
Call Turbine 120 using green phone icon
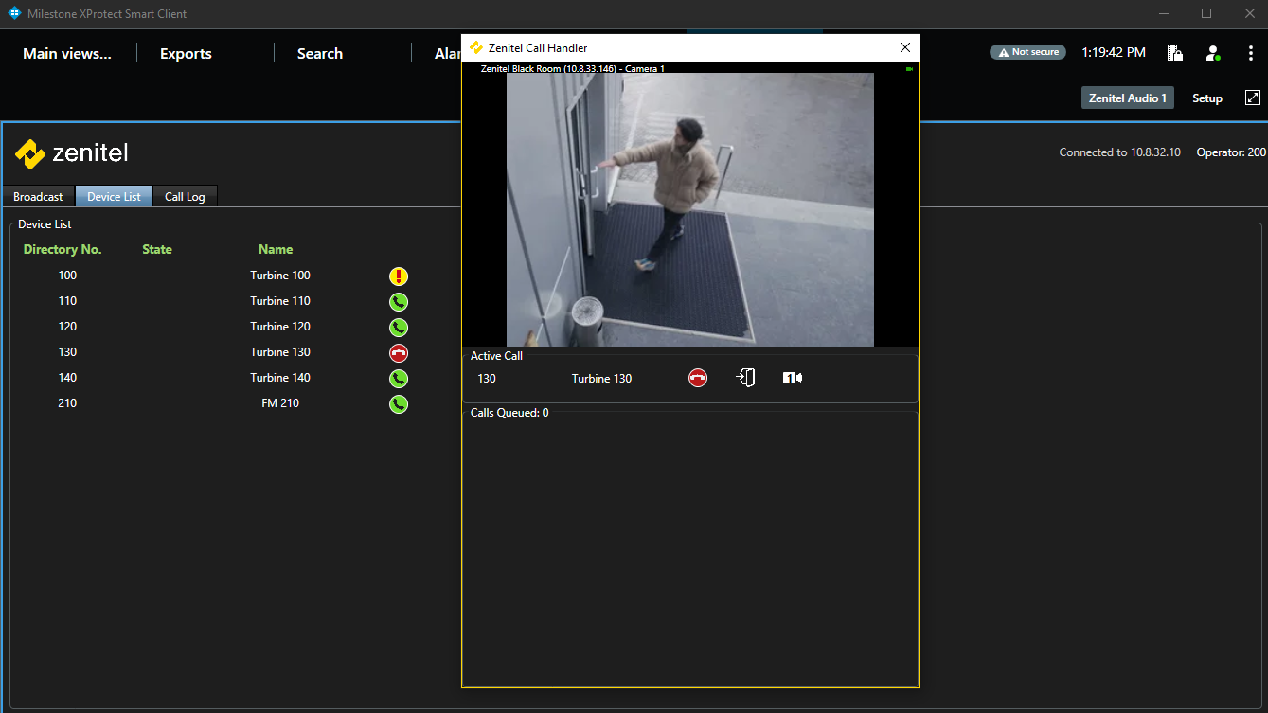(399, 328)
